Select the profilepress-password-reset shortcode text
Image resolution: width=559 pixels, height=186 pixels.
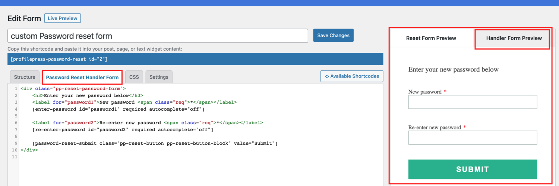pyautogui.click(x=59, y=59)
